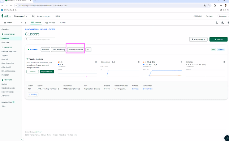Viewport: 229px width, 141px height.
Task: Reload the page in browser
Action: pos(11,5)
